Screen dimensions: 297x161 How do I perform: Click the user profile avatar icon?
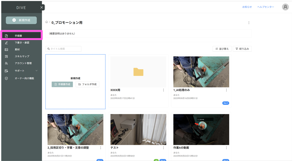point(285,7)
